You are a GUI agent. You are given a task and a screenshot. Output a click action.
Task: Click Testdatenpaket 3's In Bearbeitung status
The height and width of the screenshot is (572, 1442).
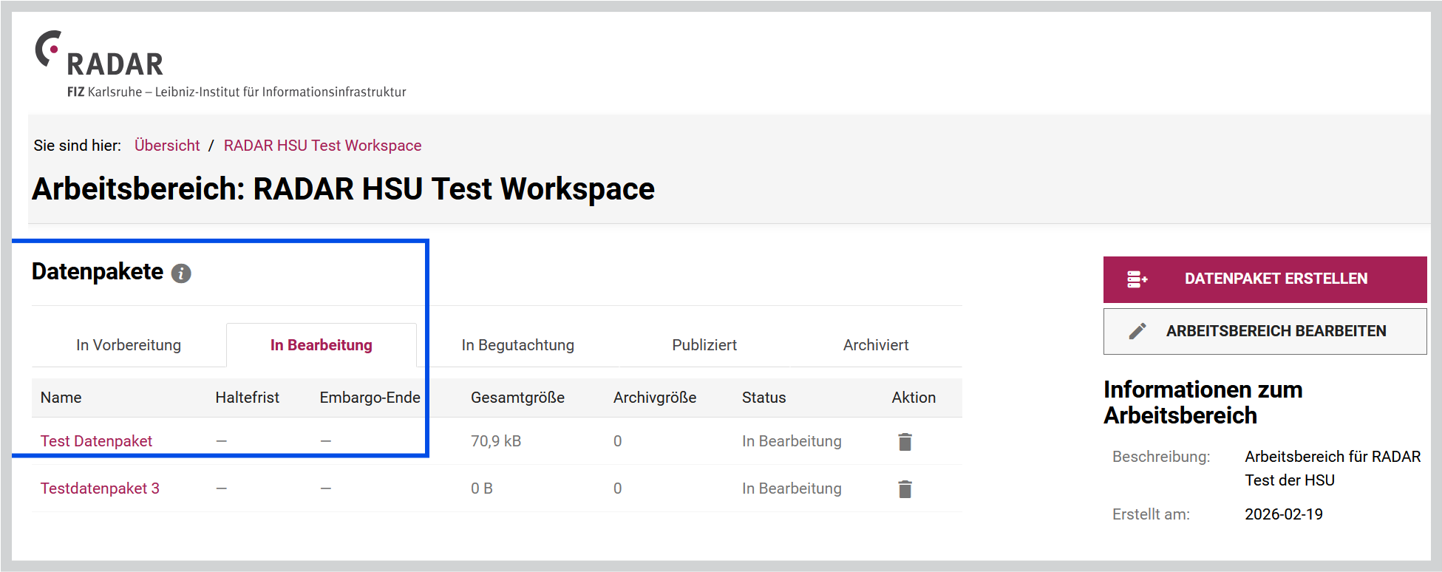792,488
